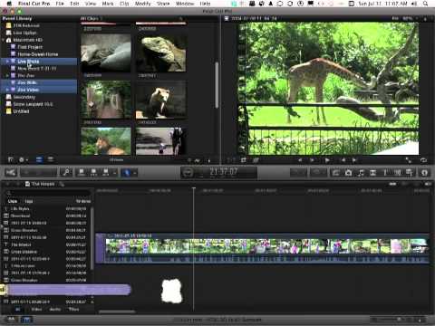Click the import media camera button
This screenshot has height=326, width=435.
pos(11,172)
